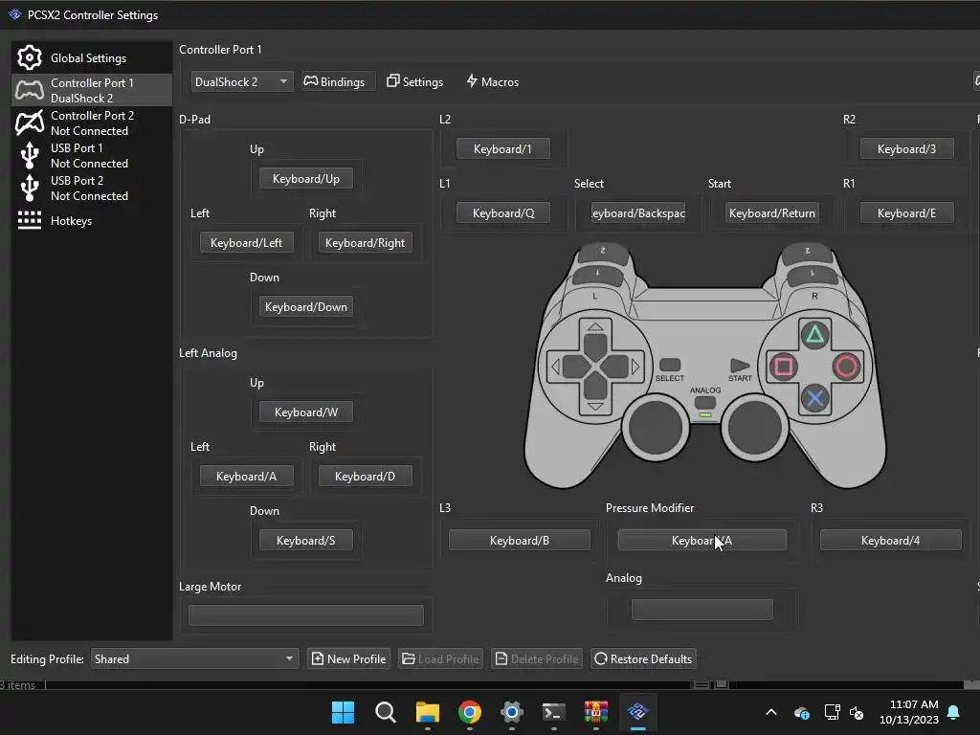The width and height of the screenshot is (980, 735).
Task: Click ANALOG button on controller image
Action: 705,402
